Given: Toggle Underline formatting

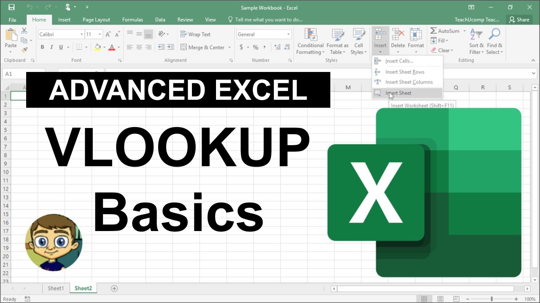Looking at the screenshot, I should tap(61, 47).
